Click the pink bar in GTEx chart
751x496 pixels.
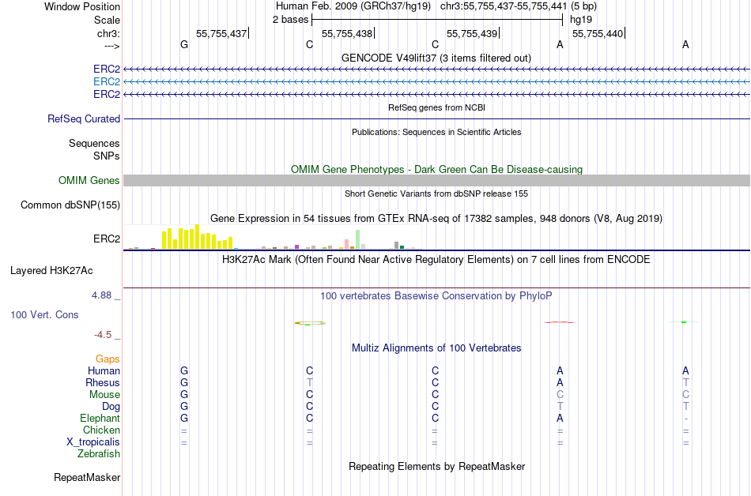[x=347, y=244]
